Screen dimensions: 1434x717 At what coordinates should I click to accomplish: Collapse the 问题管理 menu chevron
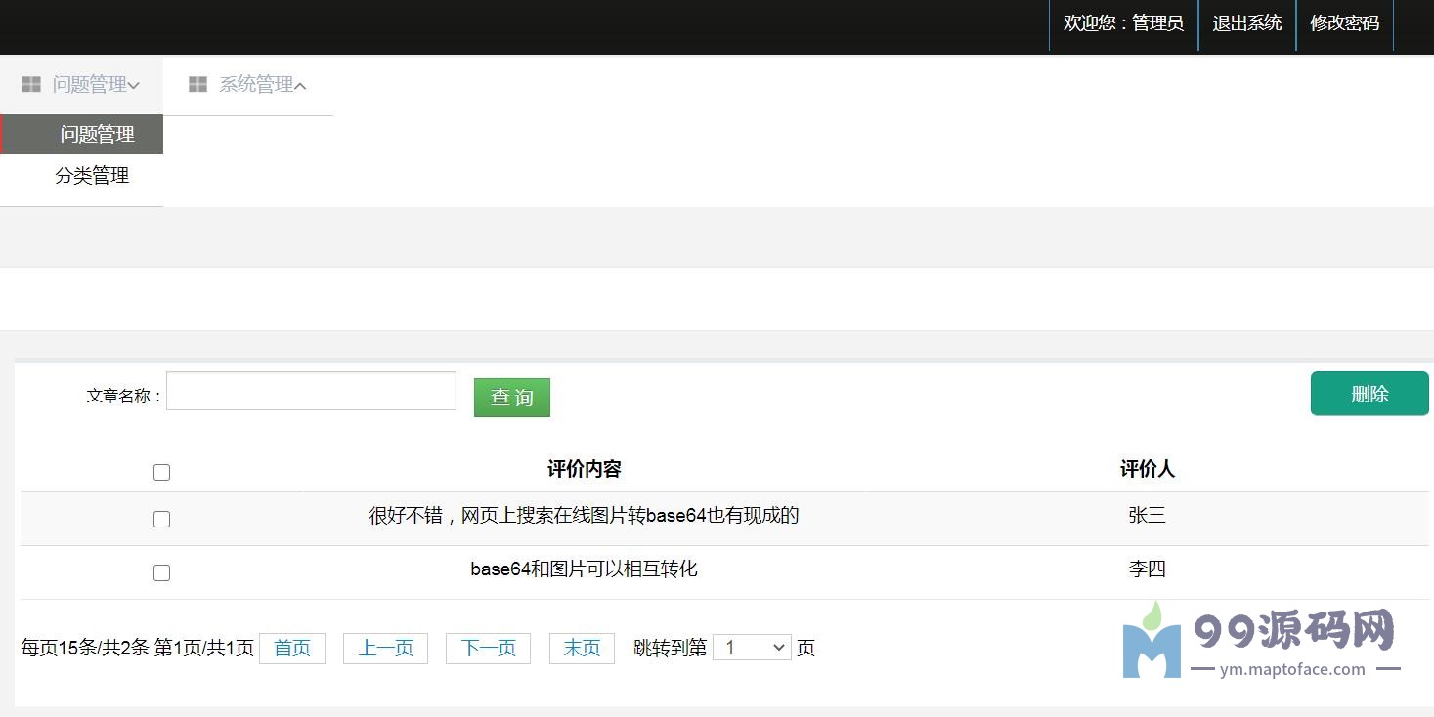[133, 86]
